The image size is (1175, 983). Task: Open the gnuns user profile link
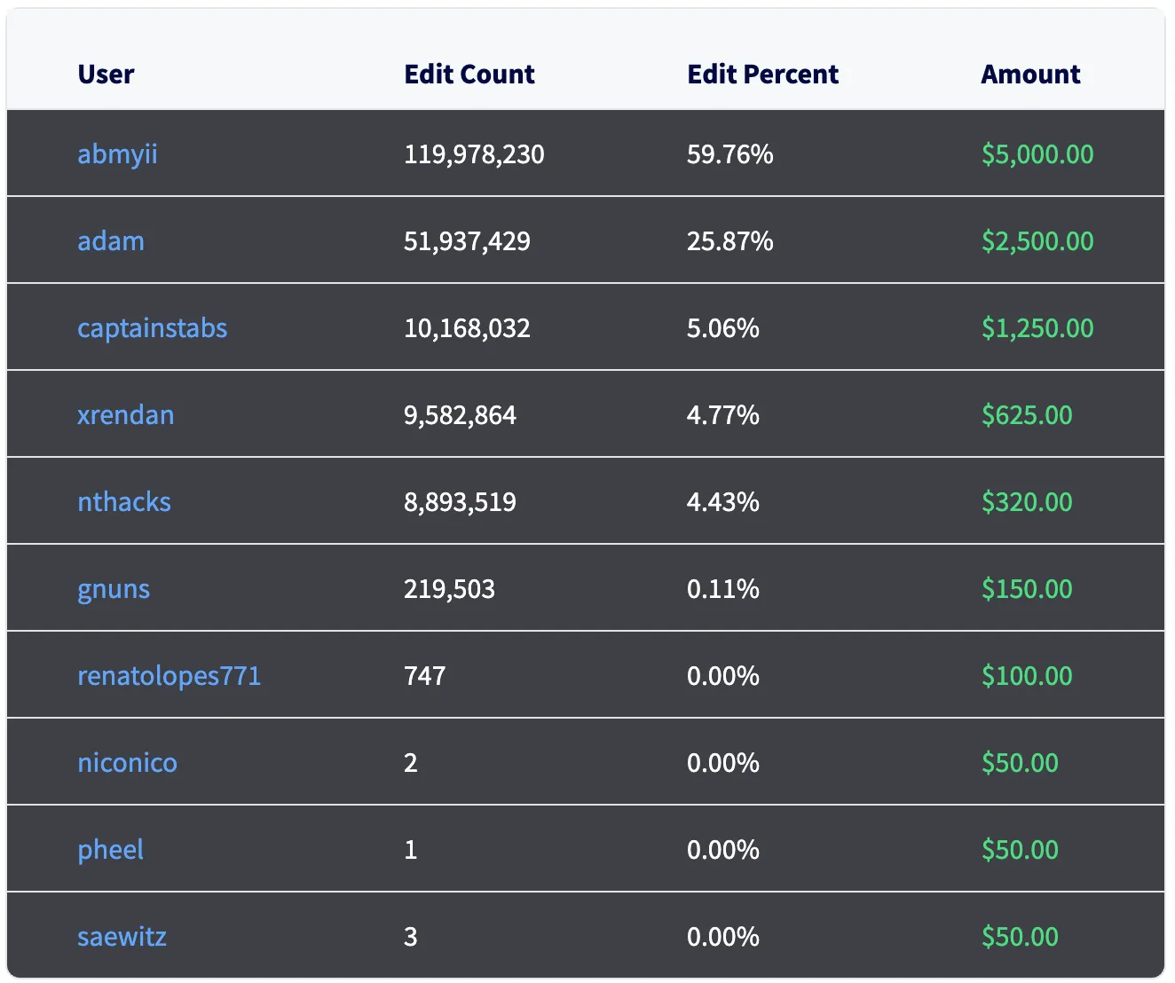point(113,588)
